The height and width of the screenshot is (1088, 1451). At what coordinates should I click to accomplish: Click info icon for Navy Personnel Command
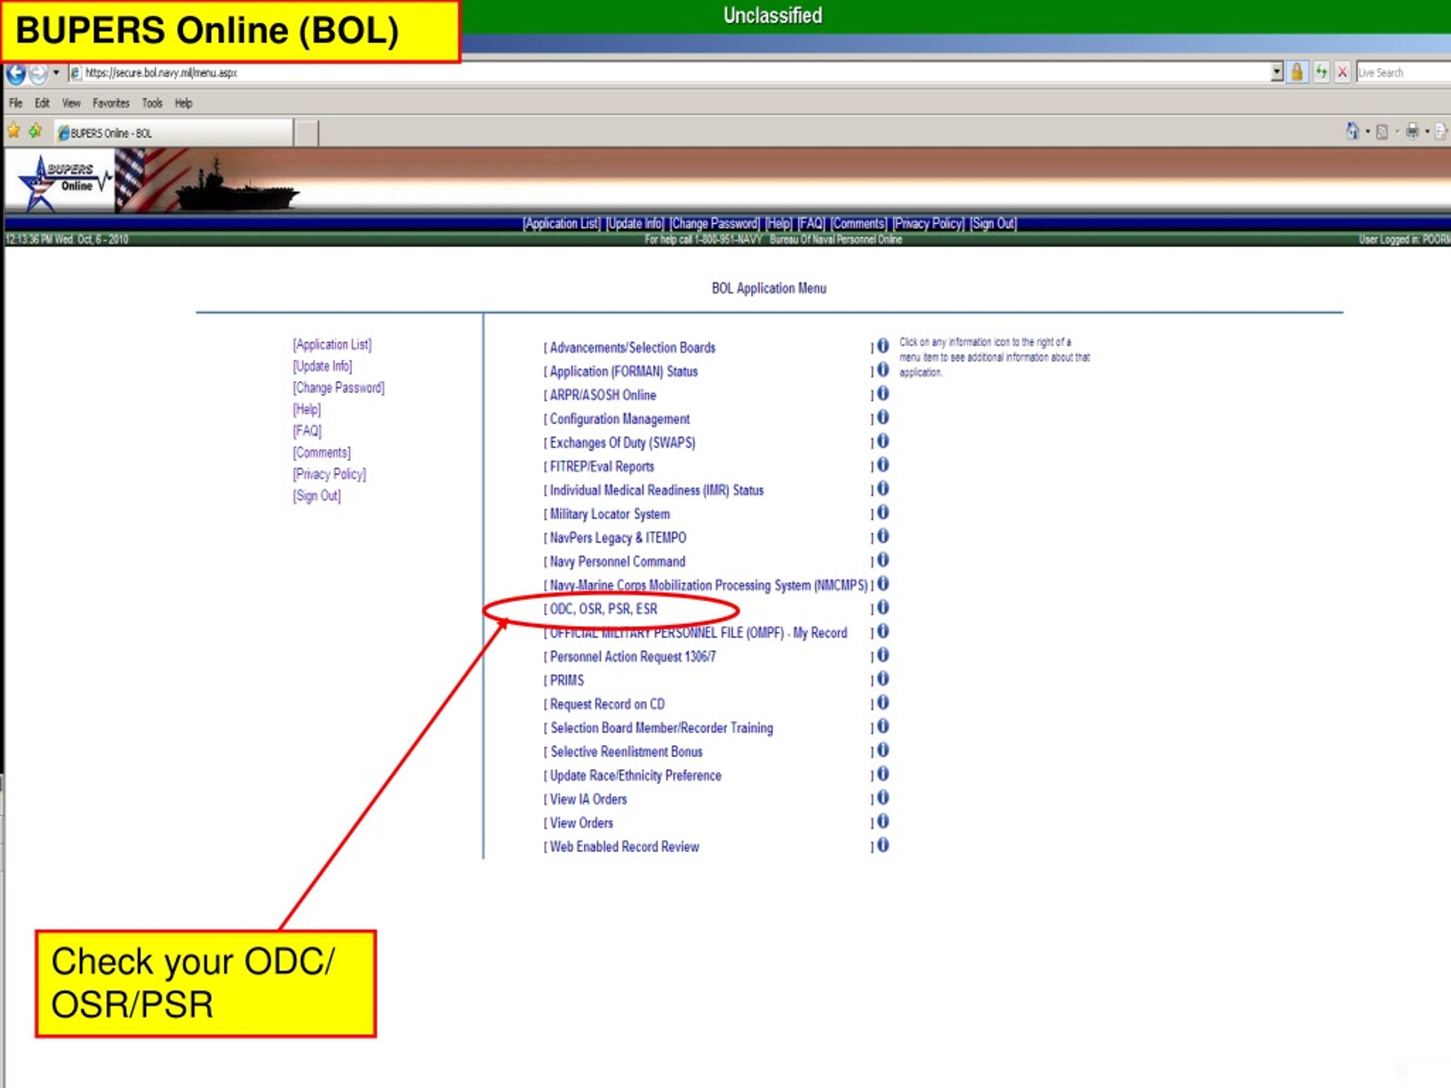pyautogui.click(x=883, y=559)
